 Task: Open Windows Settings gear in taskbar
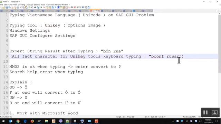tap(75, 121)
